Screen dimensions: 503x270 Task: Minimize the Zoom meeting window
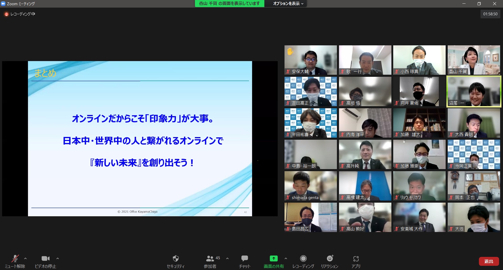coord(464,4)
